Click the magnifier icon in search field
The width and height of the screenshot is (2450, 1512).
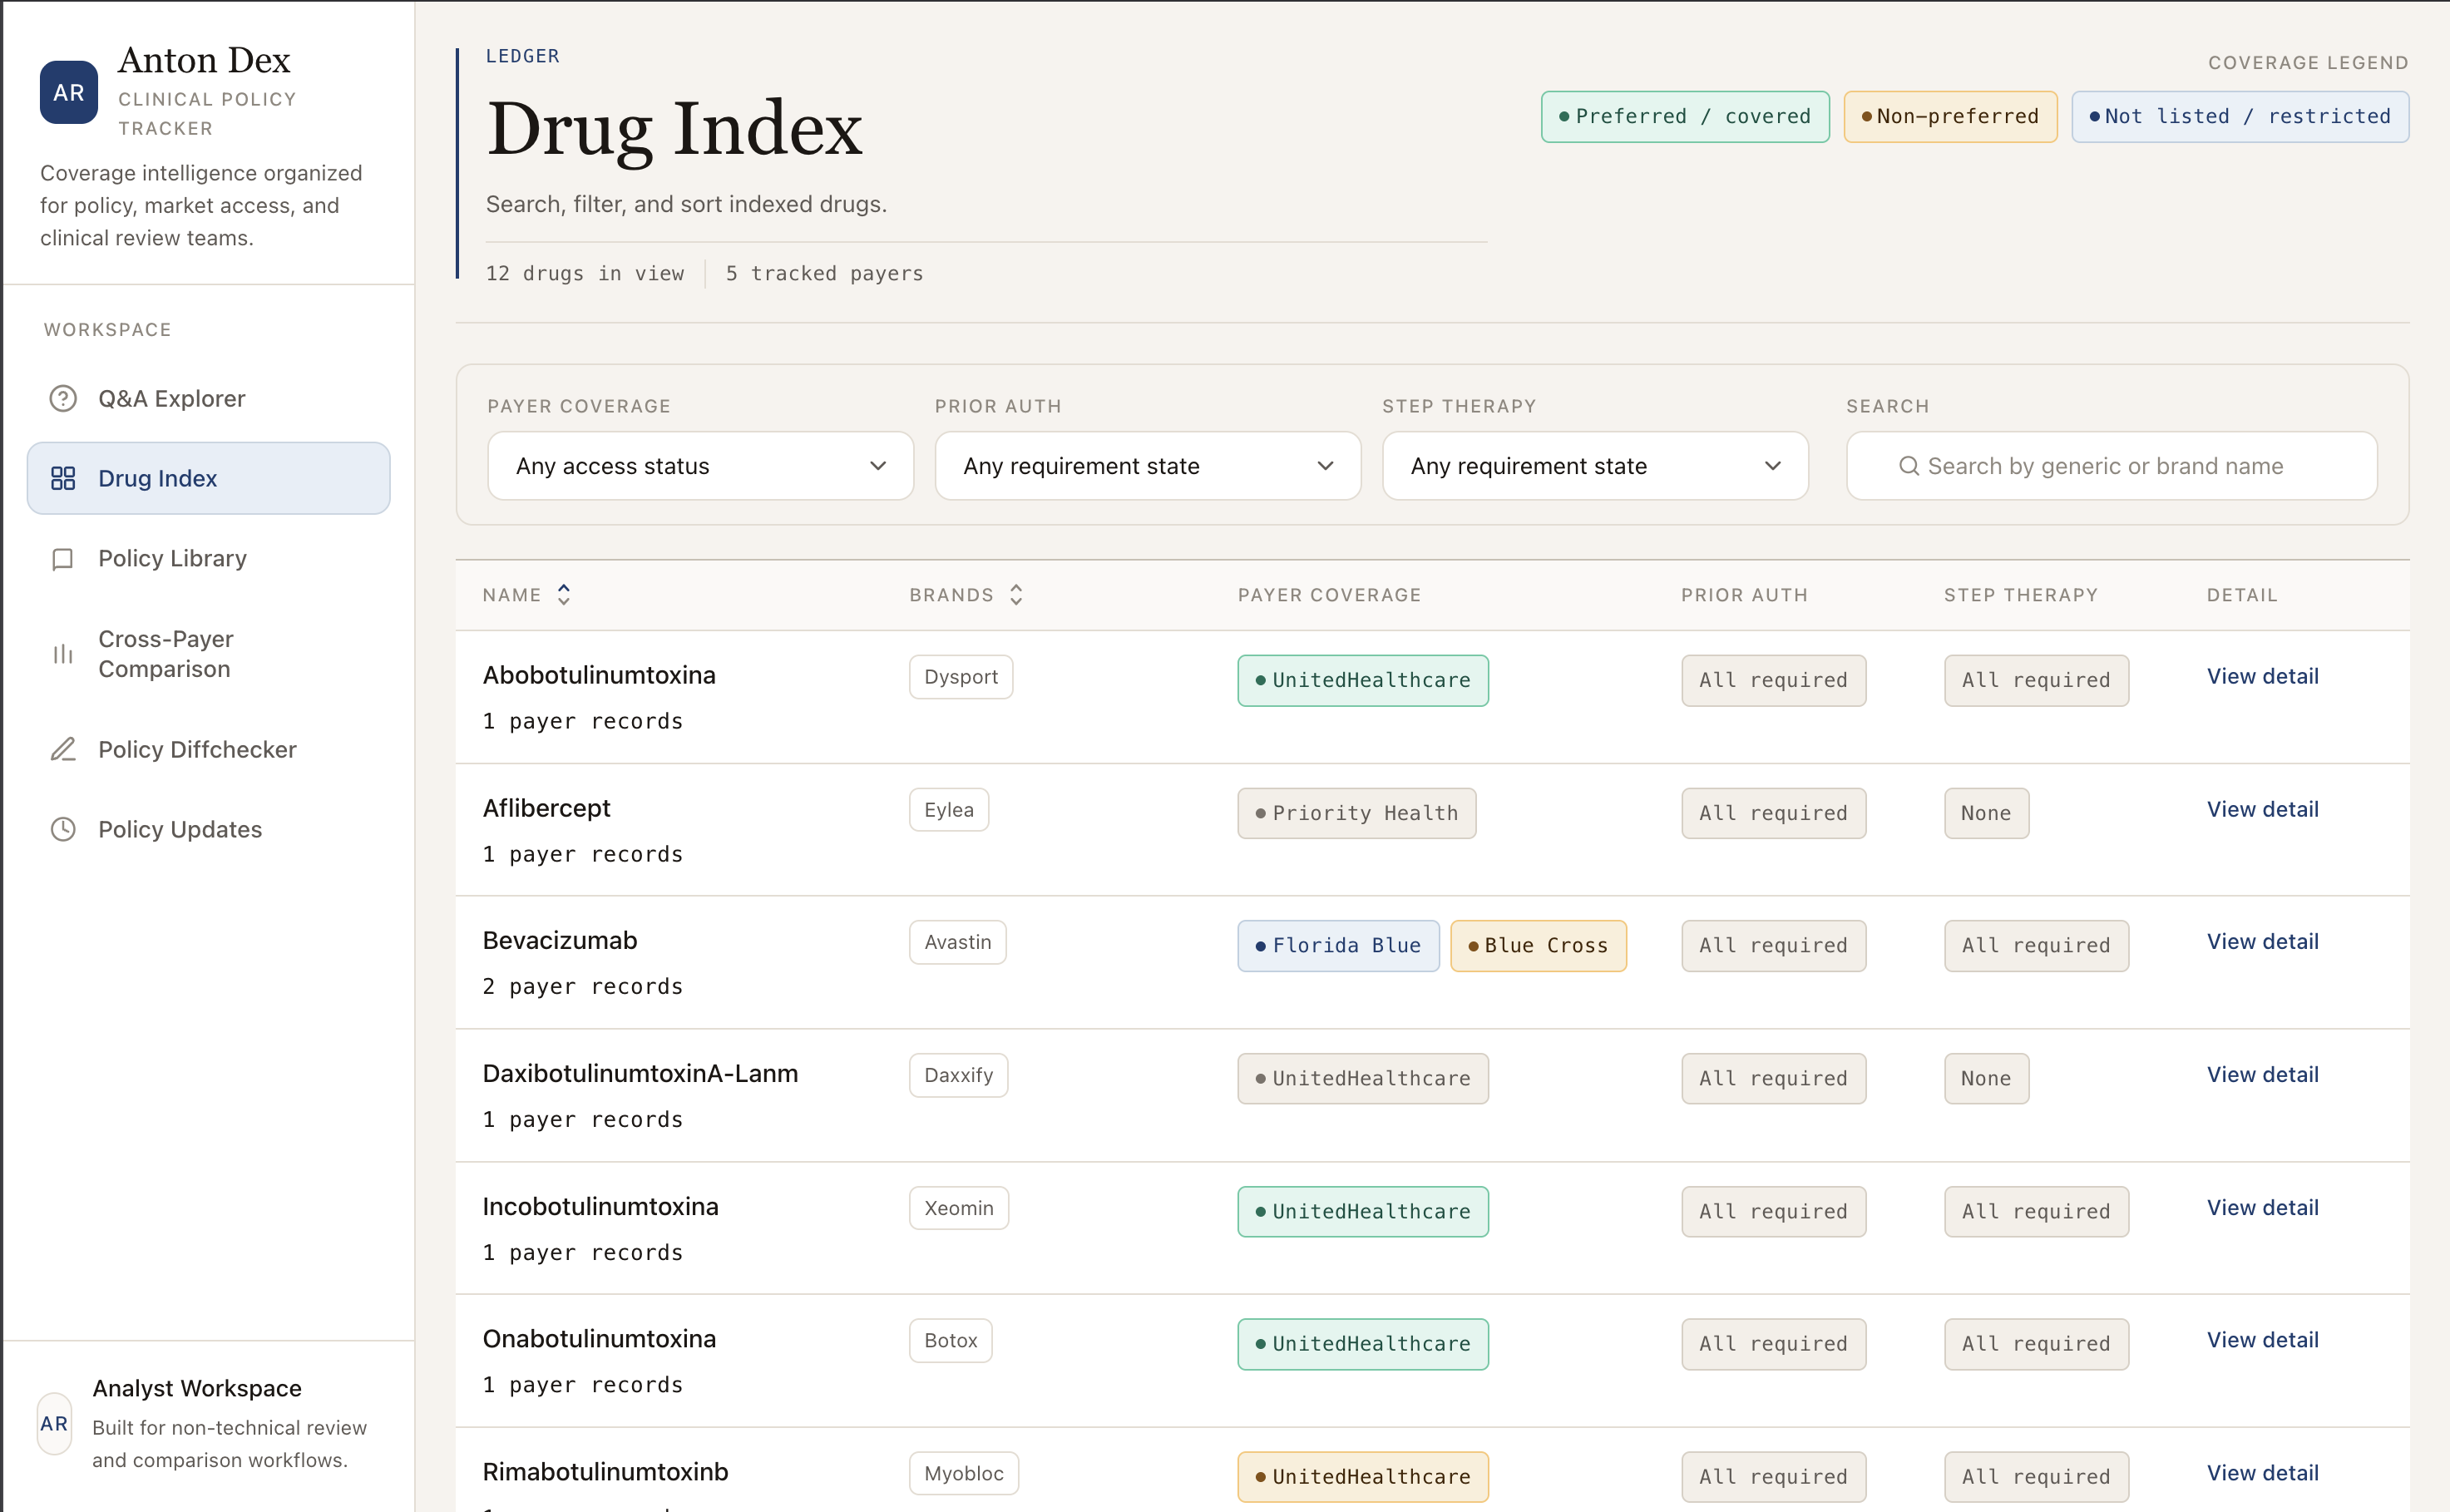(x=1908, y=466)
